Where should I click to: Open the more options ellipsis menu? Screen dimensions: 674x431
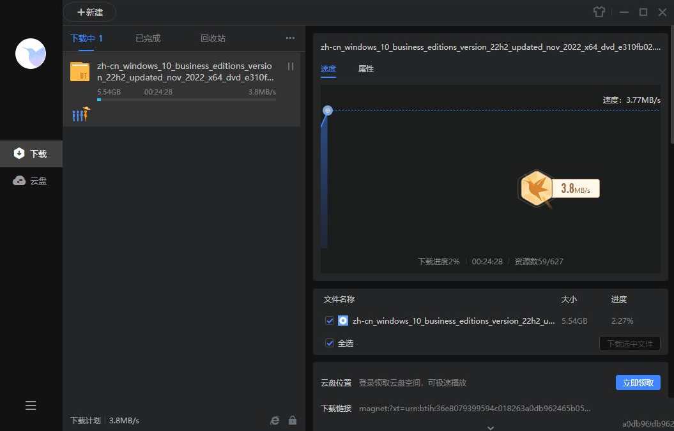(x=290, y=38)
